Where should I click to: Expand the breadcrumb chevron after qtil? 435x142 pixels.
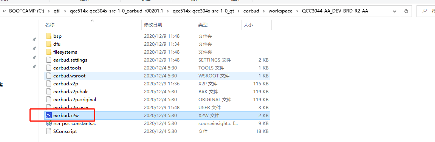pyautogui.click(x=65, y=11)
